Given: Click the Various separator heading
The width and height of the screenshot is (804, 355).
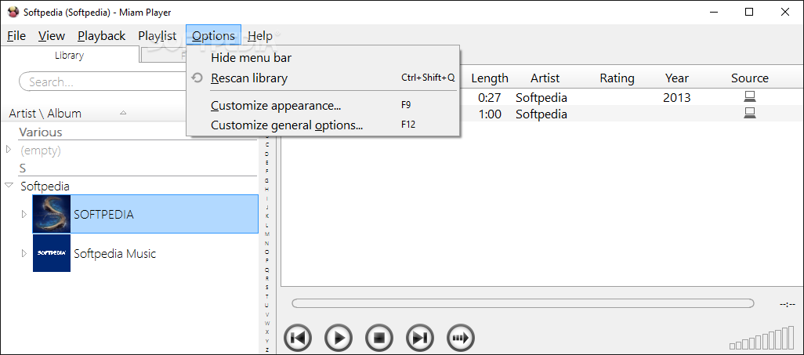Looking at the screenshot, I should 41,132.
